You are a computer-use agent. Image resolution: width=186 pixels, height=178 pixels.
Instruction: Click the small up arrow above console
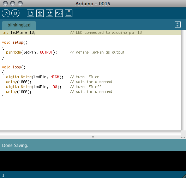click(181, 137)
